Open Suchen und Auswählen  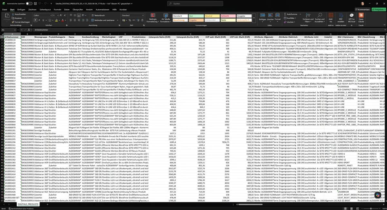coord(320,18)
